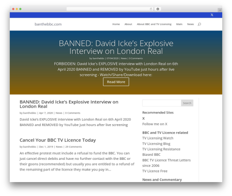
Task: Dismiss the blue banner with the X icon
Action: click(x=212, y=15)
